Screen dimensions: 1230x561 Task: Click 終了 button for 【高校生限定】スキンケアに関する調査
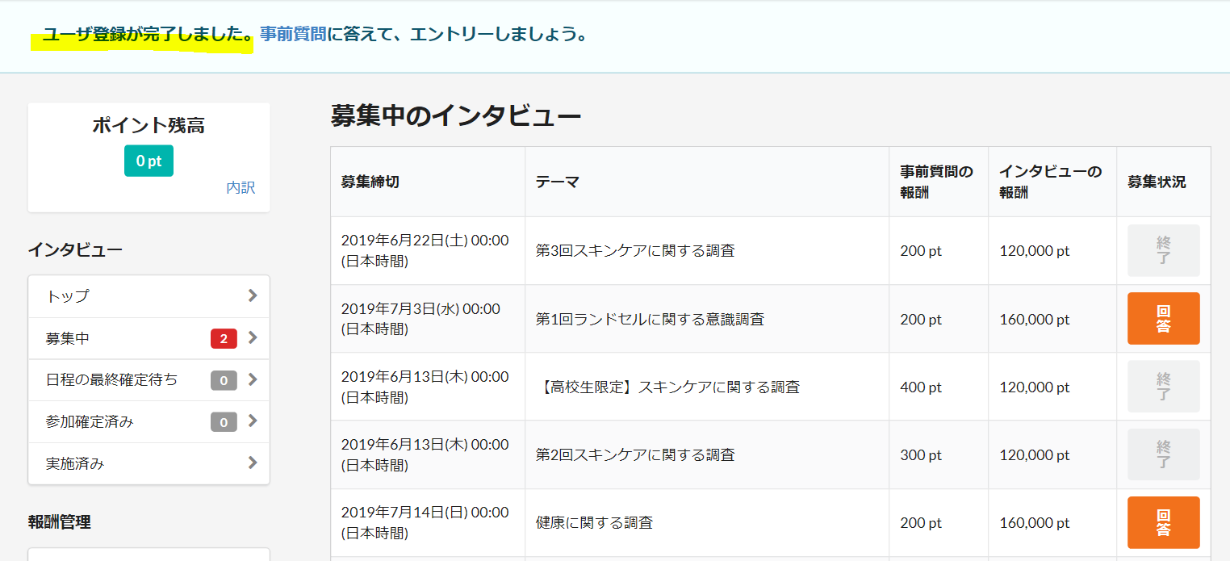pos(1163,387)
